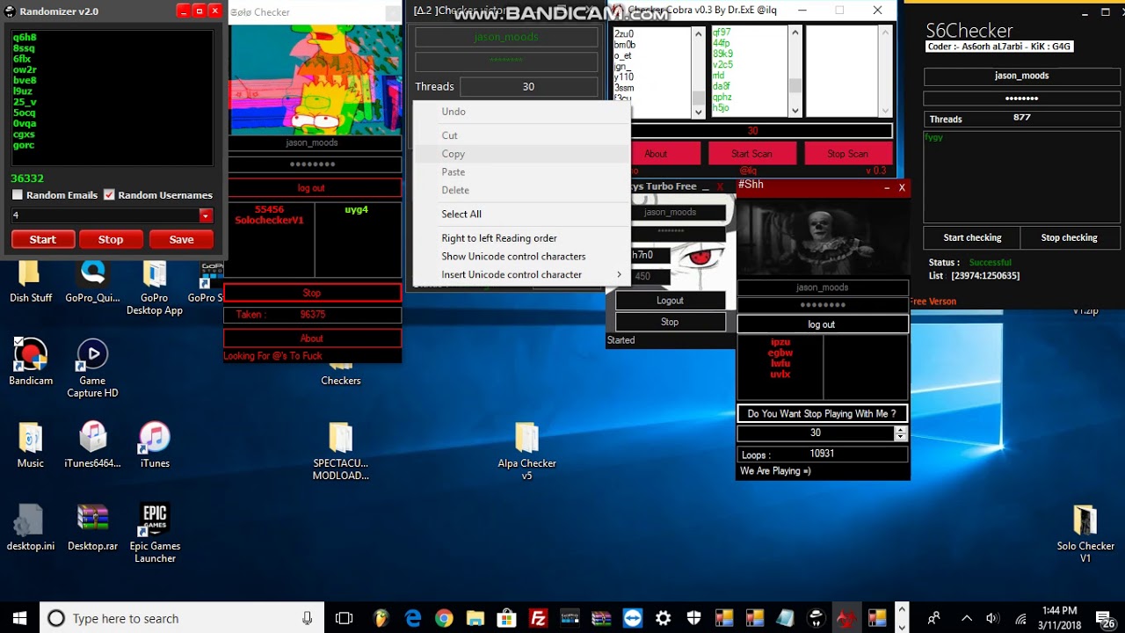Click Start checking in S6Checker

coord(972,237)
